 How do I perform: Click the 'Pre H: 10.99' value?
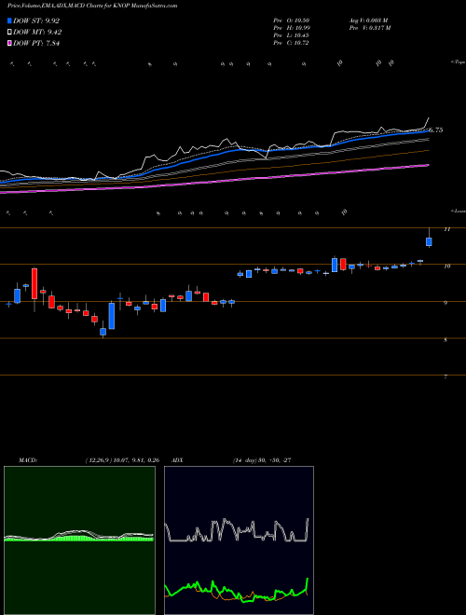pyautogui.click(x=292, y=28)
